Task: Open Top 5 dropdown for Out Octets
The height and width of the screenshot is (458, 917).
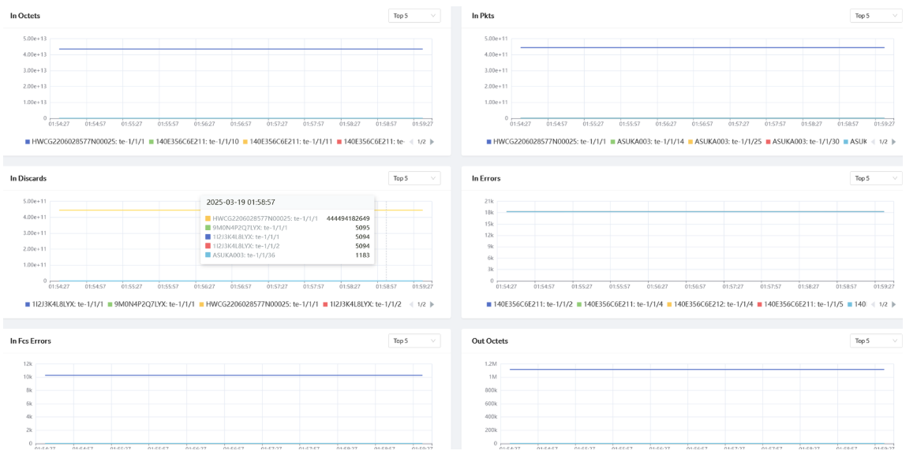Action: pos(876,341)
